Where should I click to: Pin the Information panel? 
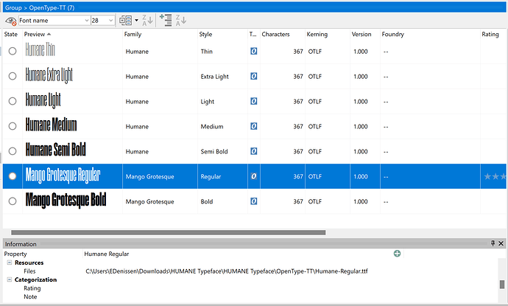coord(493,243)
